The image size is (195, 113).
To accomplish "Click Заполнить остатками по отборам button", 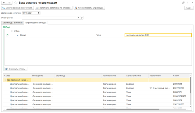I will (x=54, y=8).
